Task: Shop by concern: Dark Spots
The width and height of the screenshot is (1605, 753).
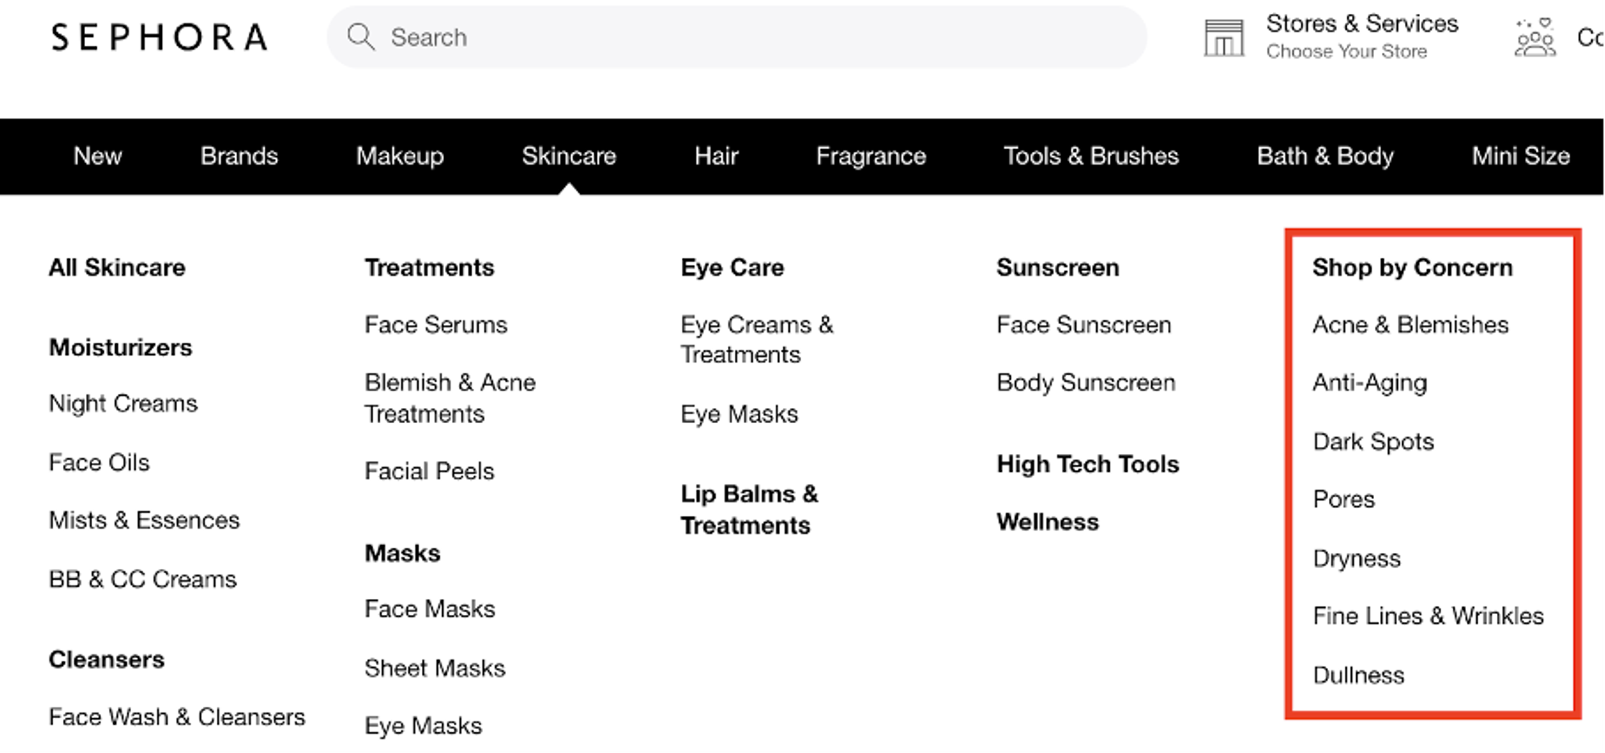Action: (x=1372, y=442)
